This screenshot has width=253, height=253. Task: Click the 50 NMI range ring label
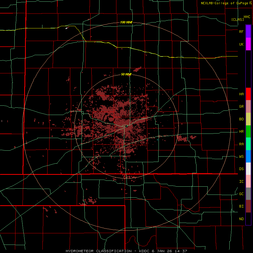(x=126, y=74)
